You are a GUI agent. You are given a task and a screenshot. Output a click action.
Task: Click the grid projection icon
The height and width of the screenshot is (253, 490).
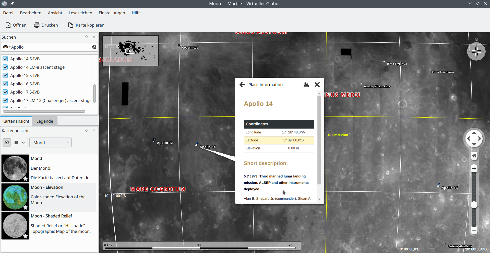pyautogui.click(x=16, y=143)
